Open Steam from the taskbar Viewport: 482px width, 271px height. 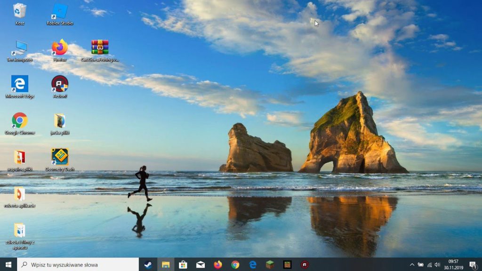tap(148, 264)
